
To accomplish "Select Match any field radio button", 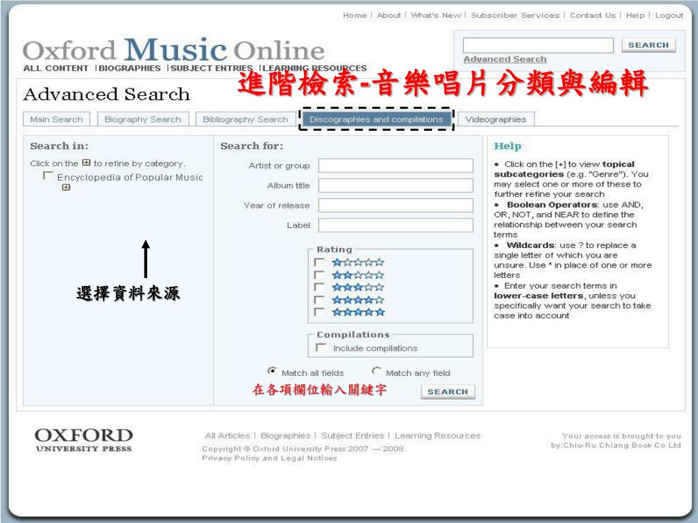I will pyautogui.click(x=376, y=370).
